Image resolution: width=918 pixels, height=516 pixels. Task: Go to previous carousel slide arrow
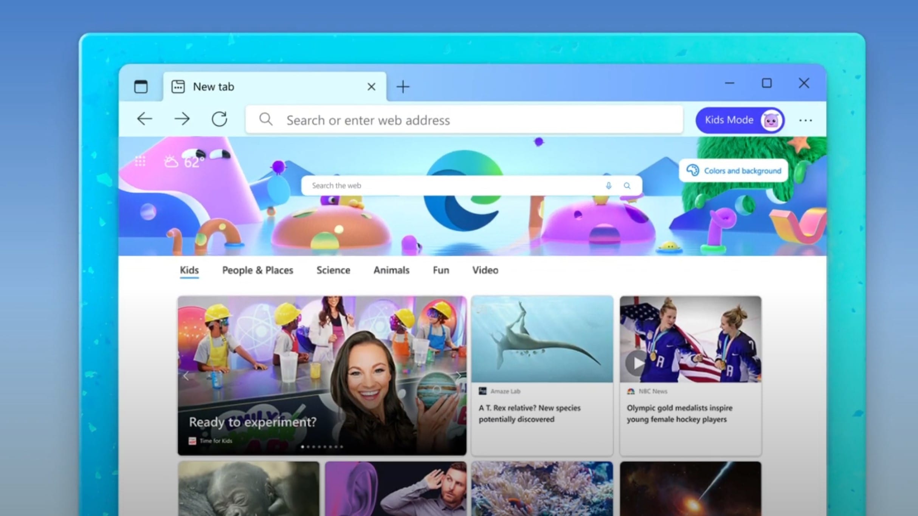[x=186, y=375]
